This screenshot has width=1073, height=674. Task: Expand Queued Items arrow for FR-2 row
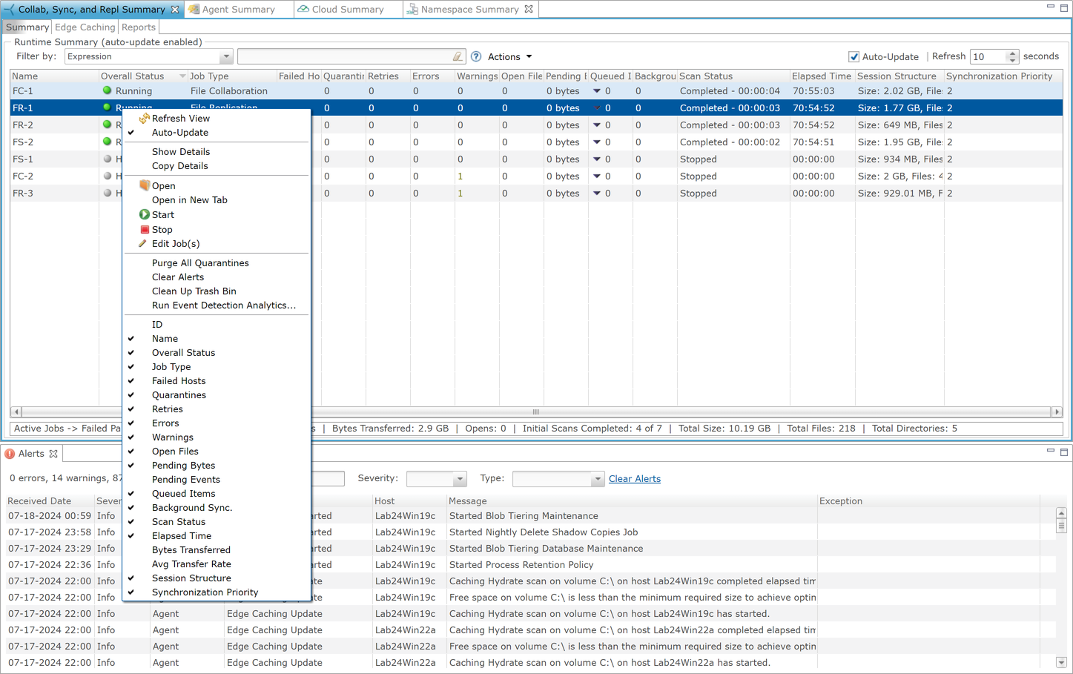597,125
